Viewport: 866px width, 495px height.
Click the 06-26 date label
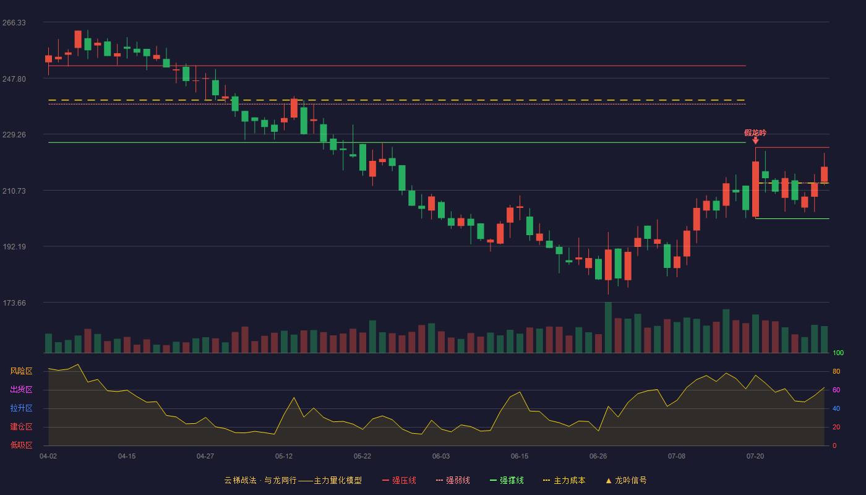pos(598,456)
